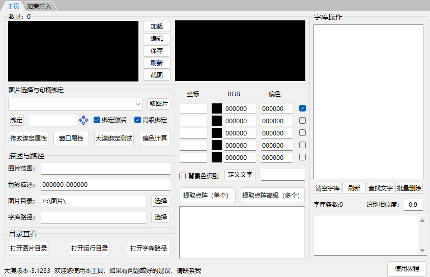Click the 大漠版本-3.1233 status text
This screenshot has height=277, width=430.
(27, 271)
